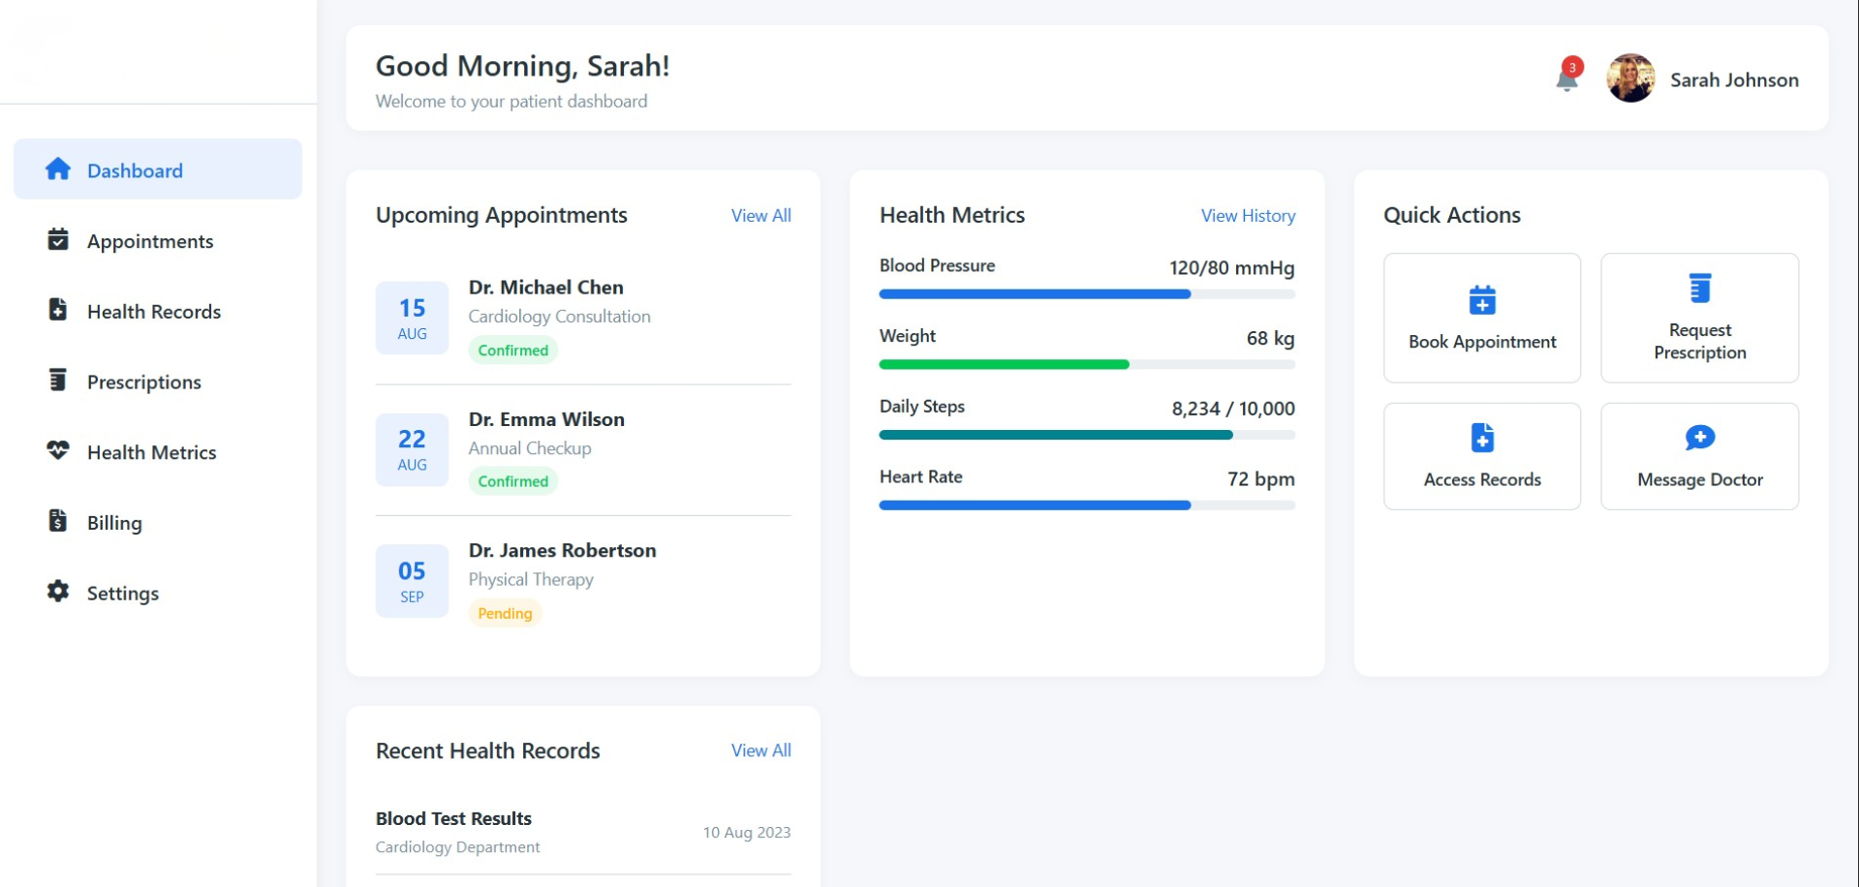
Task: Click the Settings gear icon
Action: point(57,592)
